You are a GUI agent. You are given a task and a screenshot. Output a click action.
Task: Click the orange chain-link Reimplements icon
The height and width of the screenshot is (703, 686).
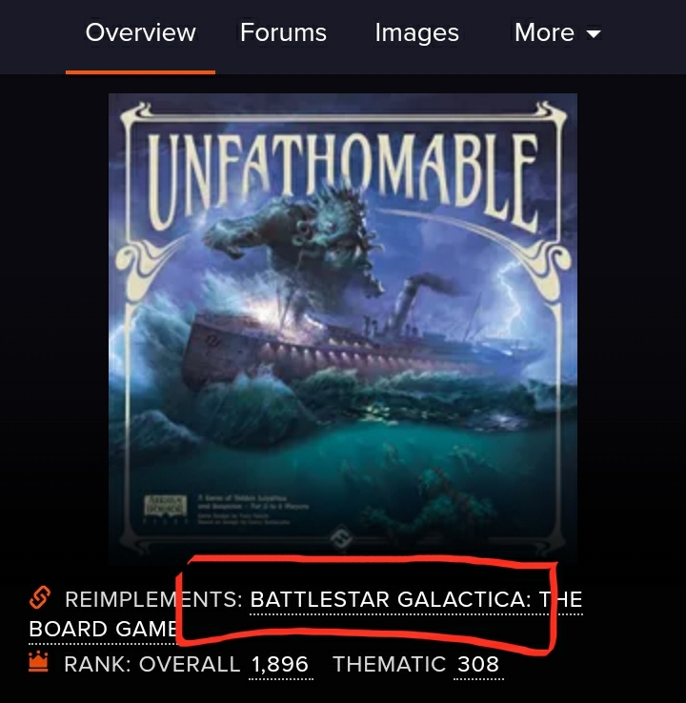coord(39,597)
